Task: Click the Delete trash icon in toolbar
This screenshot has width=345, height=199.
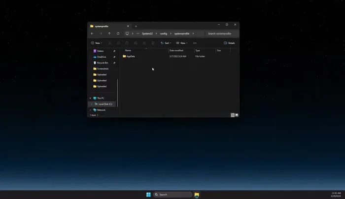Action: click(x=153, y=43)
